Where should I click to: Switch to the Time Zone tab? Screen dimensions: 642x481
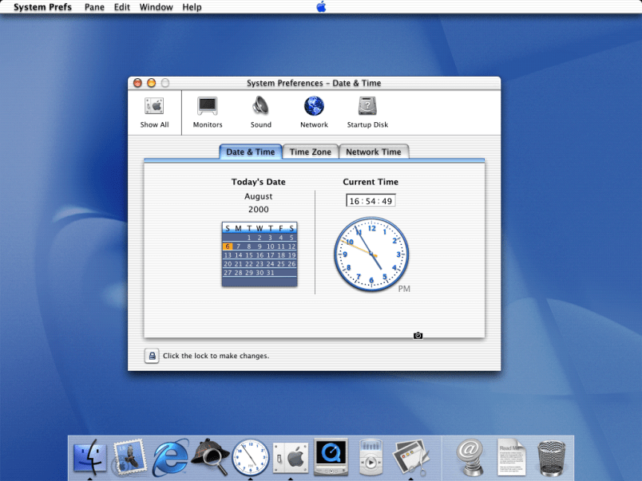[x=310, y=152]
